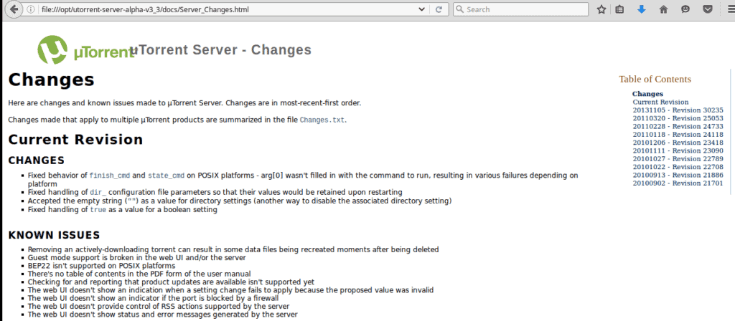Image resolution: width=735 pixels, height=321 pixels.
Task: Click the 'true' boolean value code text
Action: (x=98, y=210)
